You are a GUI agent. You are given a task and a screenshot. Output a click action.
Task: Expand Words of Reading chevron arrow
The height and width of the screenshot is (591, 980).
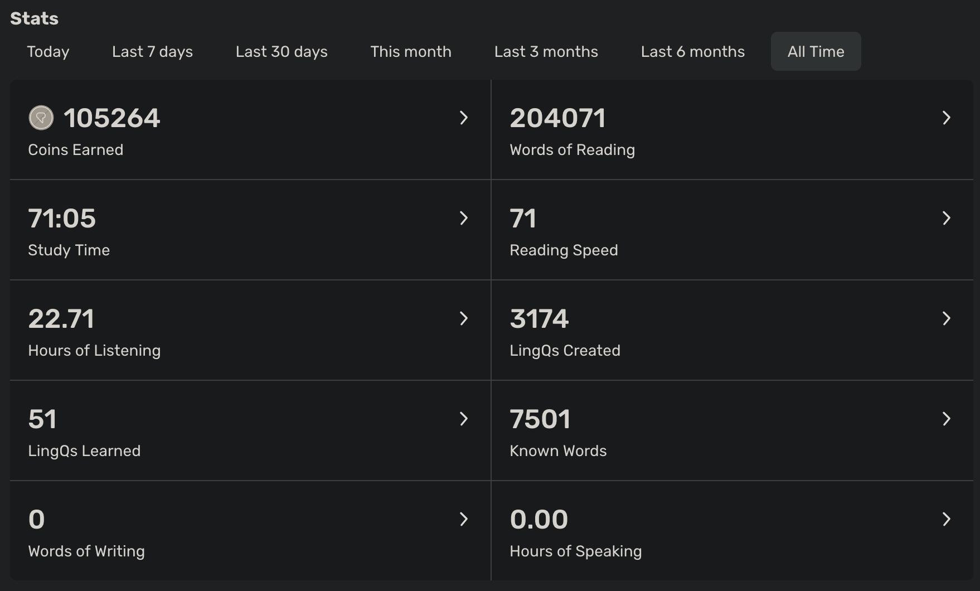(x=946, y=118)
